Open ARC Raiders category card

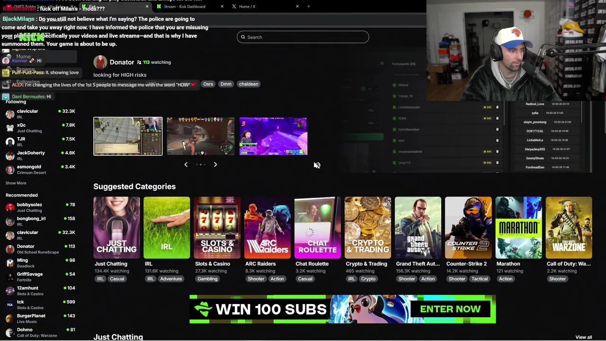click(x=267, y=227)
